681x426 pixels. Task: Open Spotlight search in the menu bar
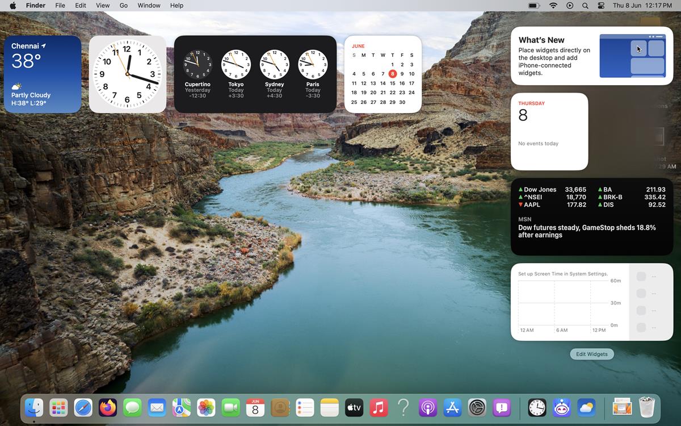click(x=585, y=5)
